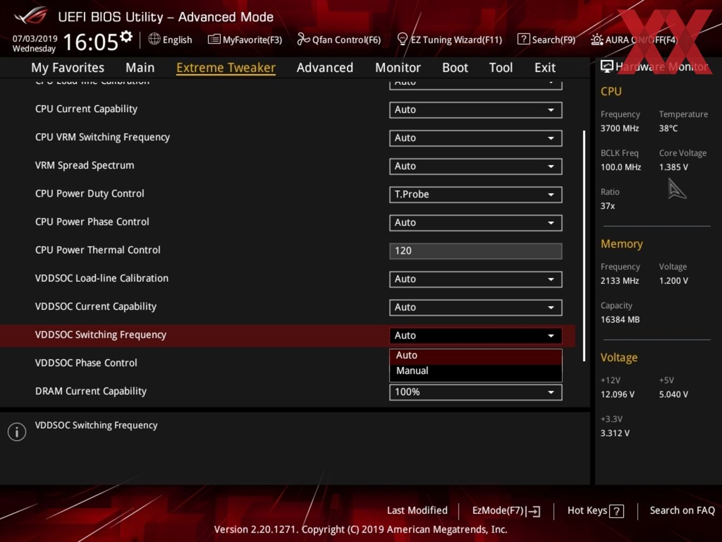
Task: Click the 3.312 V reading
Action: point(615,433)
